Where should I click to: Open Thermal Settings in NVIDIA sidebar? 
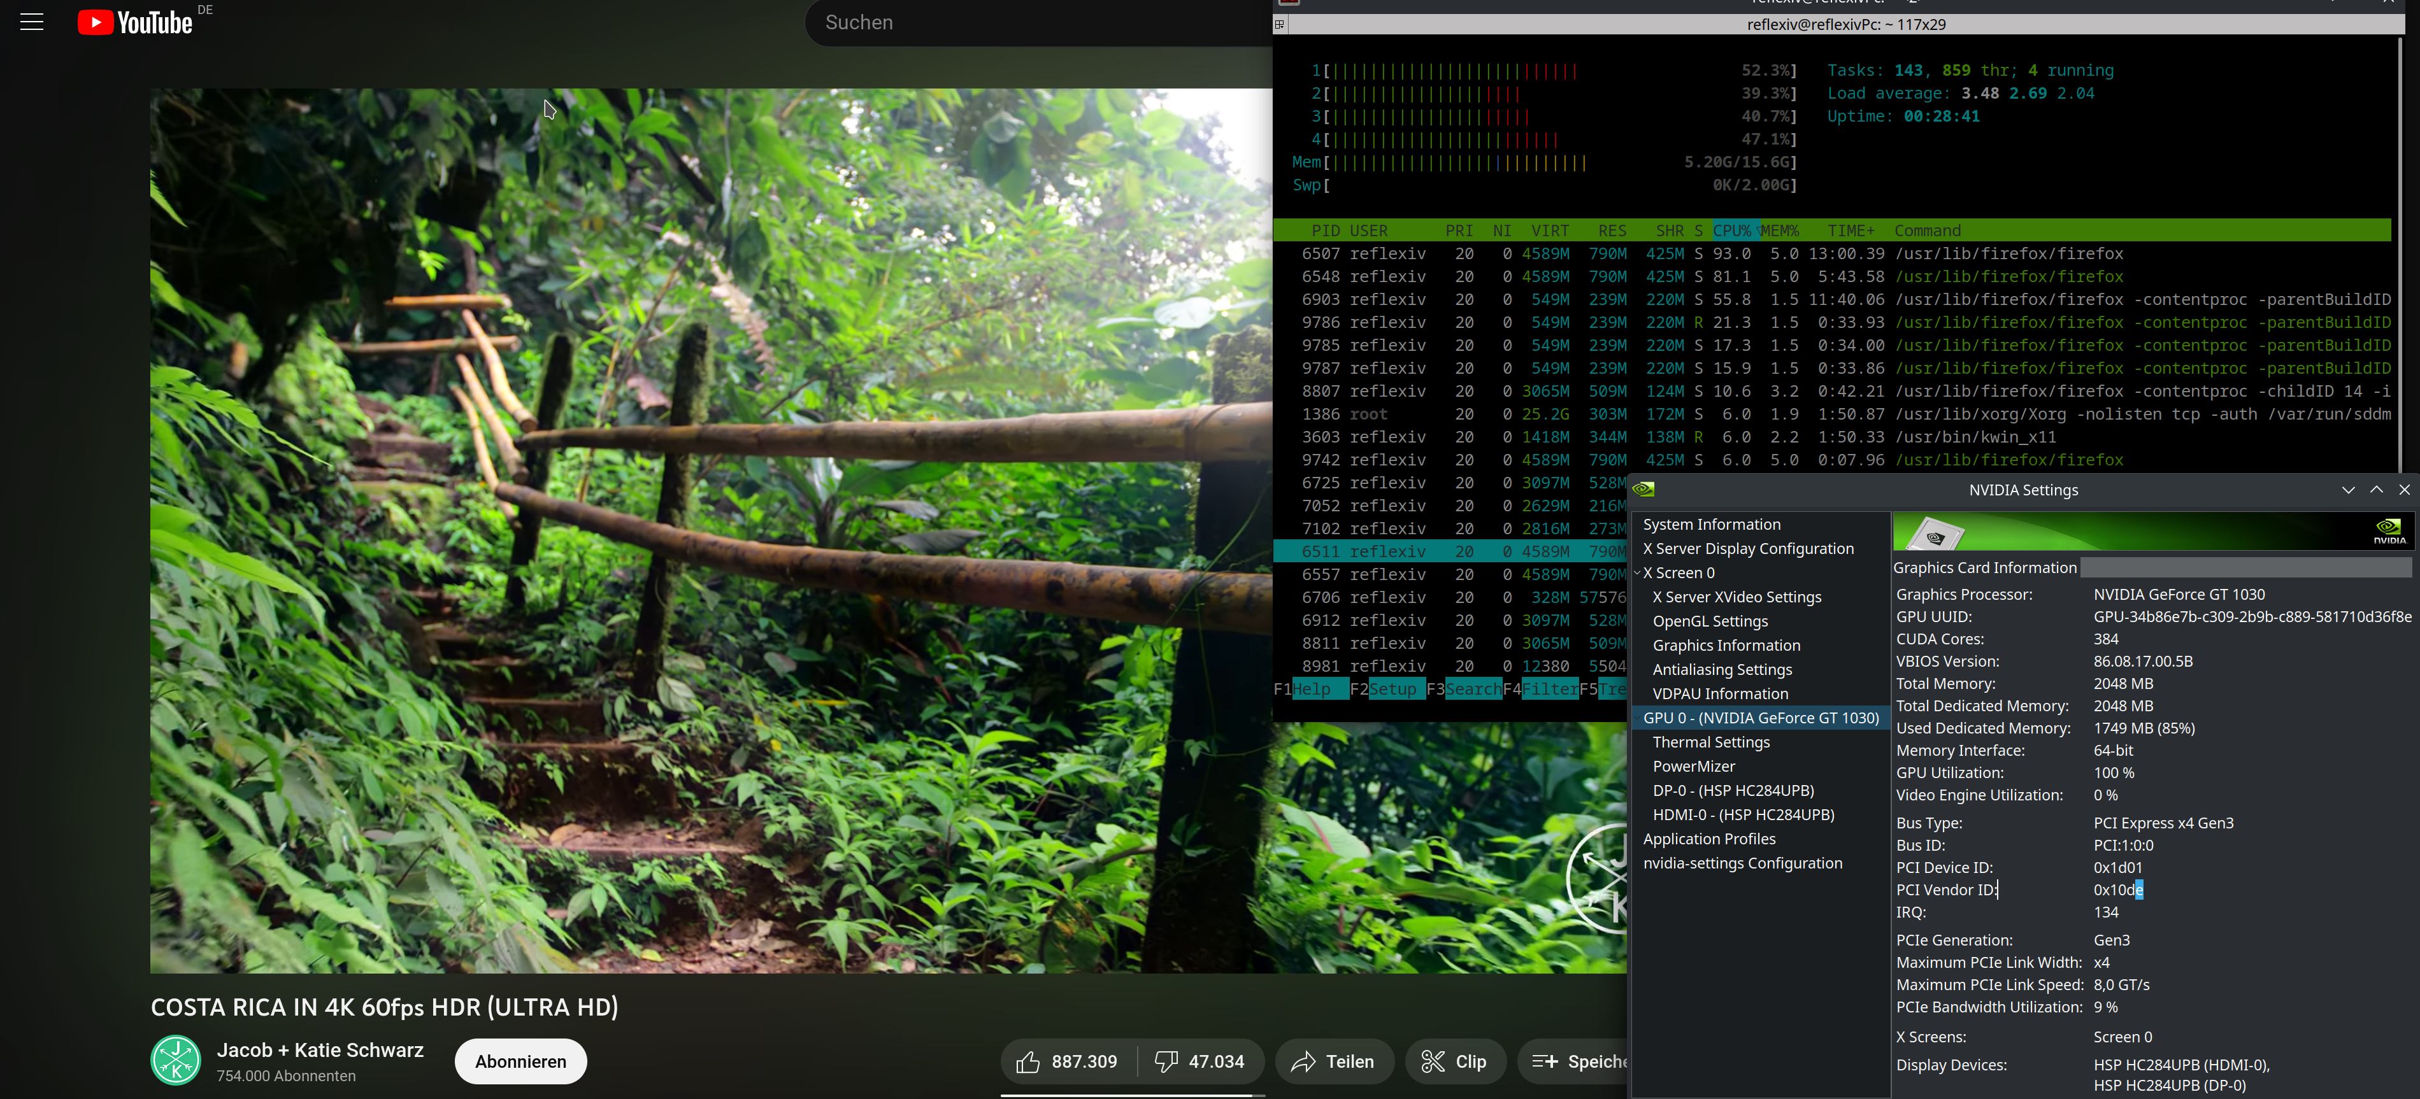point(1711,742)
